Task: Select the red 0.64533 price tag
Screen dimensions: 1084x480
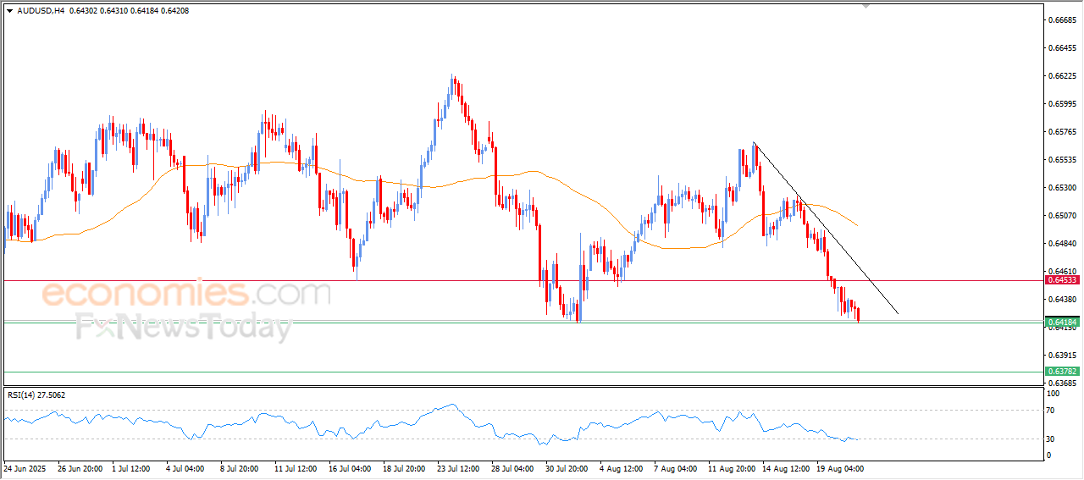Action: 1062,279
